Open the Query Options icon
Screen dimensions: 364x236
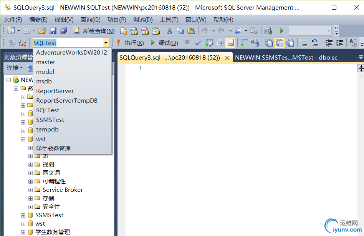click(220, 43)
